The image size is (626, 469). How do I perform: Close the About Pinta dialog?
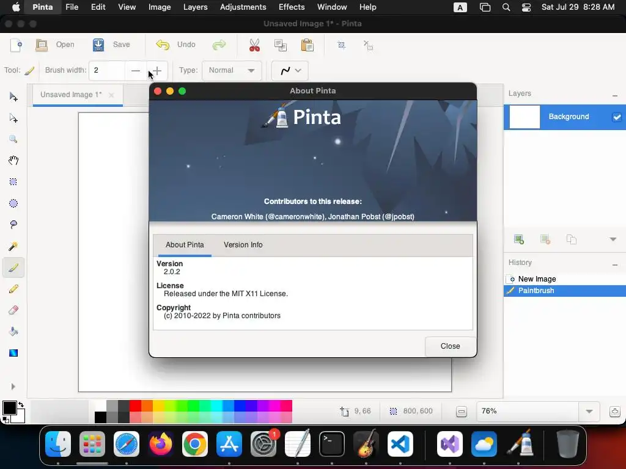(x=451, y=346)
